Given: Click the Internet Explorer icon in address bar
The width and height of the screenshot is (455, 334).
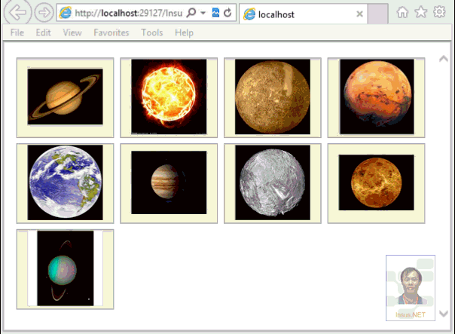Looking at the screenshot, I should click(66, 13).
